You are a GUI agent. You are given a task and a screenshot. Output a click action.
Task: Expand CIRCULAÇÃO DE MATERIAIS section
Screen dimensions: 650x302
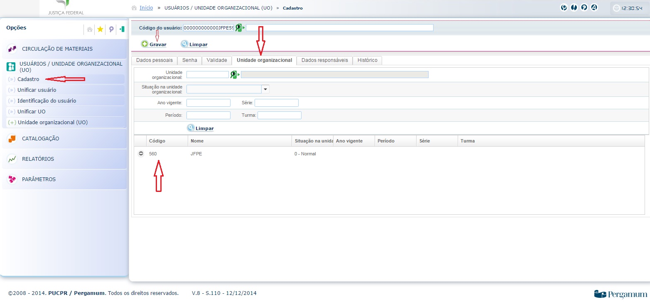[x=57, y=49]
